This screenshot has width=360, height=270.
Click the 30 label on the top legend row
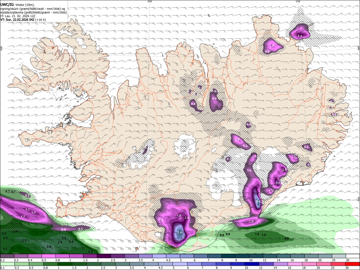pyautogui.click(x=347, y=260)
